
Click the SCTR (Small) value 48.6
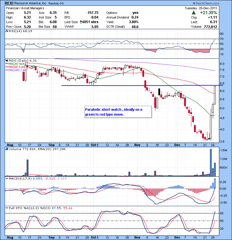[135, 27]
